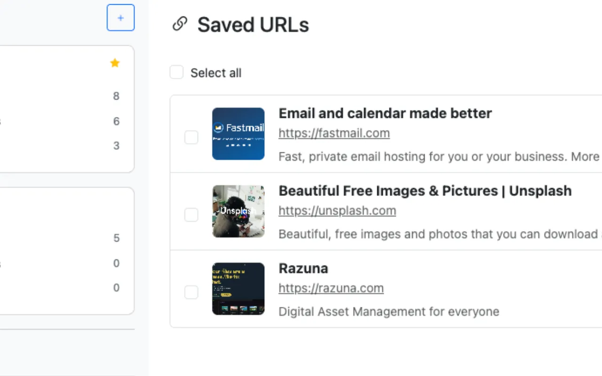Click the Unsplash preview thumbnail
Screen dimensions: 602x376
click(x=238, y=211)
